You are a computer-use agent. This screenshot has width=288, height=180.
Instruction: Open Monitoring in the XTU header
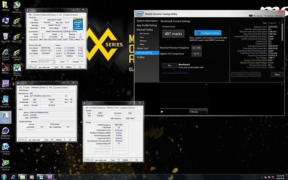point(256,16)
